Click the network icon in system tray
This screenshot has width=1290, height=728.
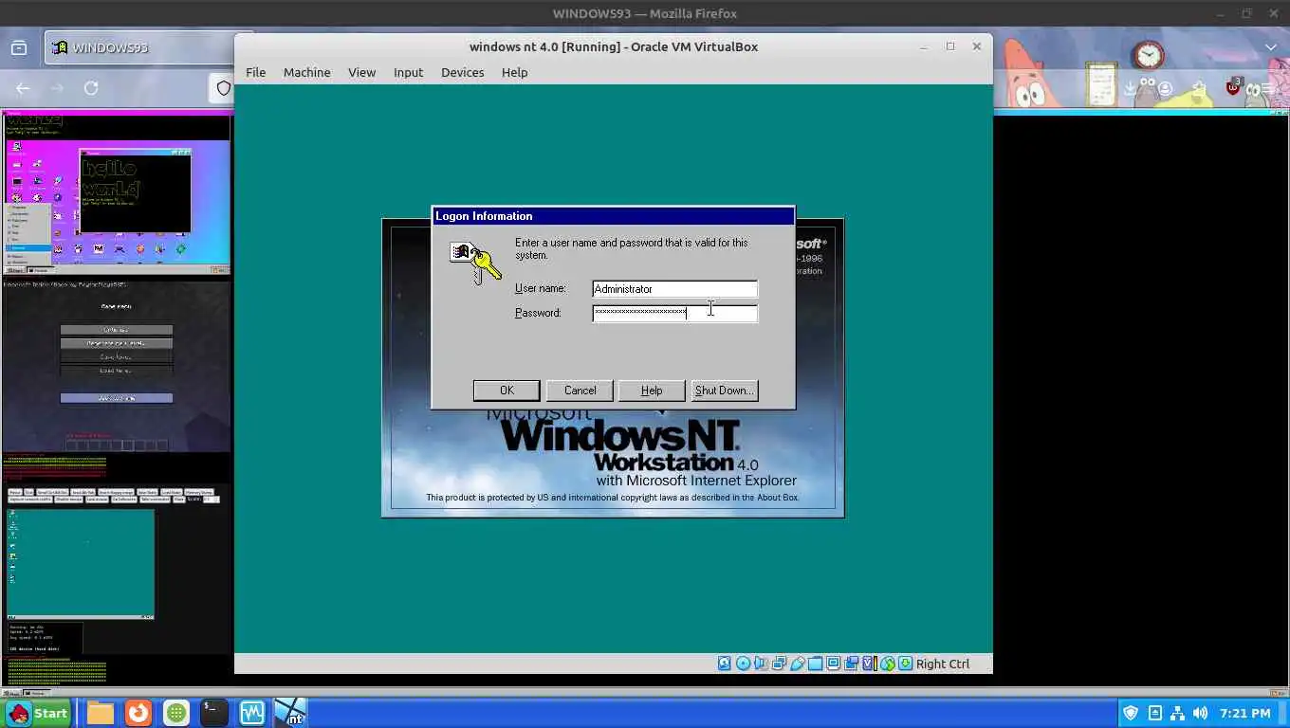pyautogui.click(x=1177, y=713)
